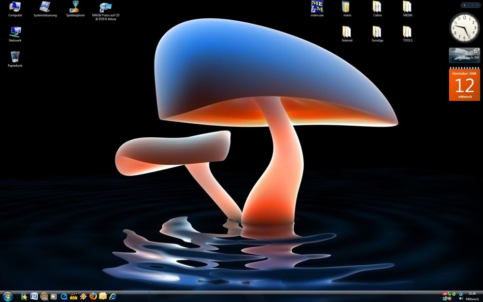Viewport: 483px width, 302px height.
Task: Open MAGIX Fotos auf CD shortcut
Action: [106, 8]
